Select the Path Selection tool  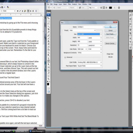tap(48, 64)
